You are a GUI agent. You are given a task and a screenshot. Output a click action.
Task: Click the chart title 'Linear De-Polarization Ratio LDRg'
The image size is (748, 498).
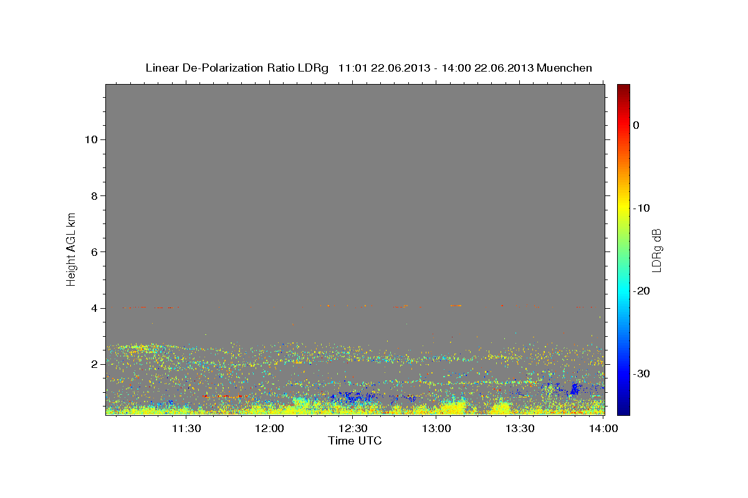237,68
